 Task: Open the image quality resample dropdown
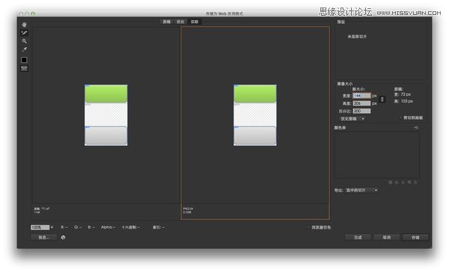click(352, 118)
